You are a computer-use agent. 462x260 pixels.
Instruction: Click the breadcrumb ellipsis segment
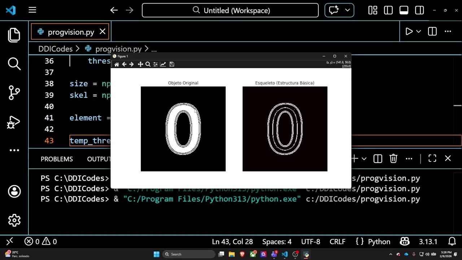click(x=154, y=49)
